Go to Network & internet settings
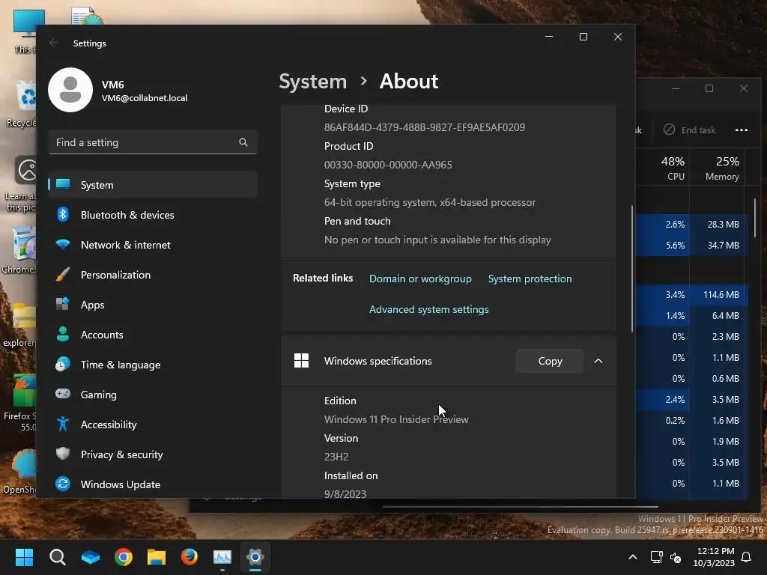The width and height of the screenshot is (767, 575). tap(153, 245)
